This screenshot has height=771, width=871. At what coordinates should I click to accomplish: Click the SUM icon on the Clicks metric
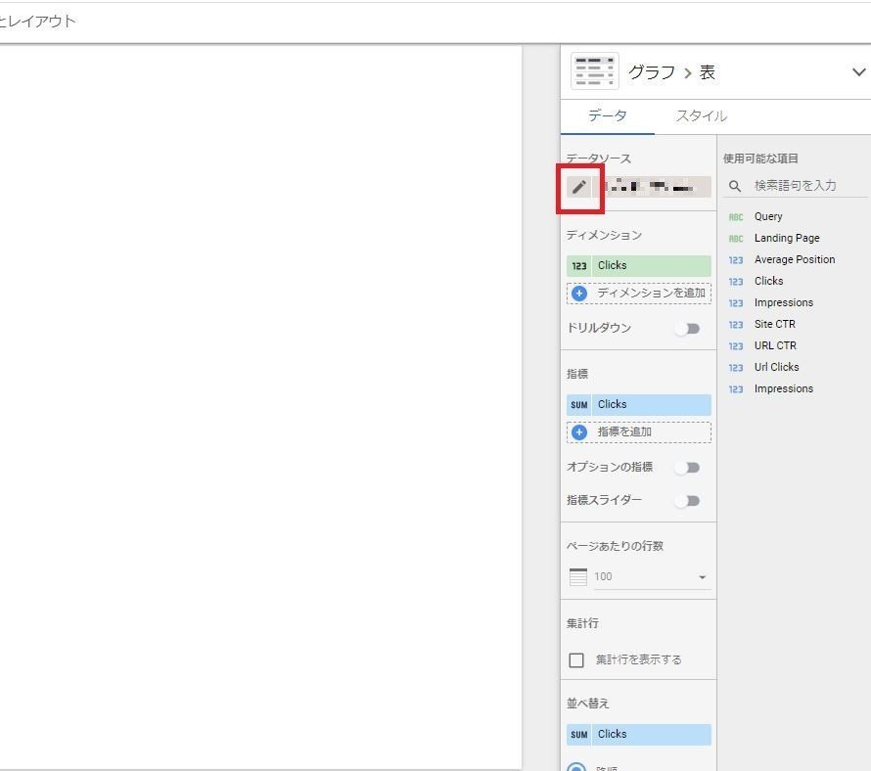point(579,404)
